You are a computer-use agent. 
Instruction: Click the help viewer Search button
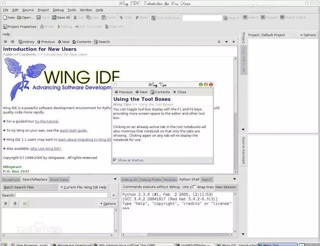pos(102,42)
